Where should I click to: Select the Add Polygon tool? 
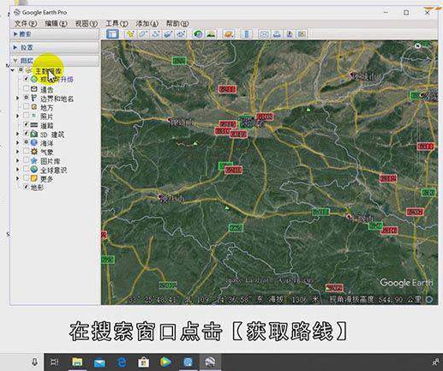[143, 34]
